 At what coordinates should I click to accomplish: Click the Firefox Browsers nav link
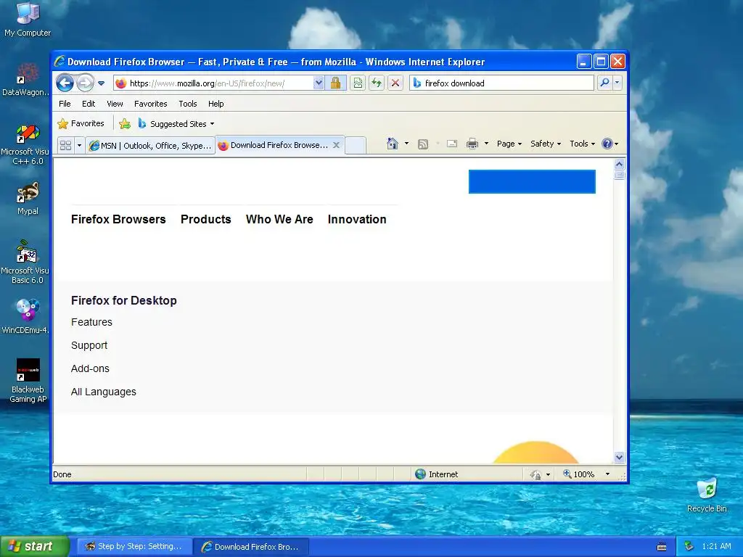coord(118,219)
